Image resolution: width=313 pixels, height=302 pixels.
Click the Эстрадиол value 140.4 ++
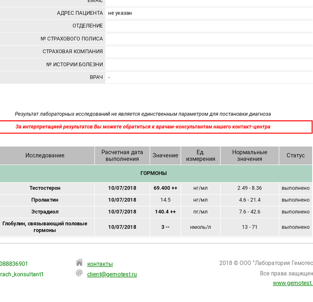(x=165, y=212)
